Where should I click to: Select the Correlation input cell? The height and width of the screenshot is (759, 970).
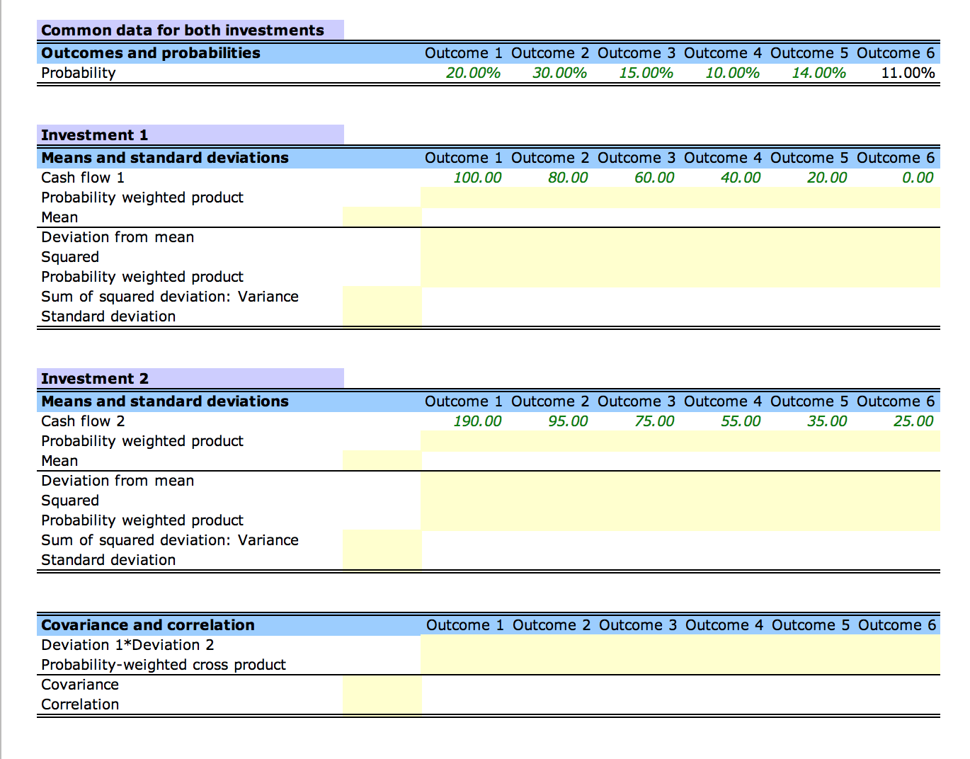click(381, 704)
